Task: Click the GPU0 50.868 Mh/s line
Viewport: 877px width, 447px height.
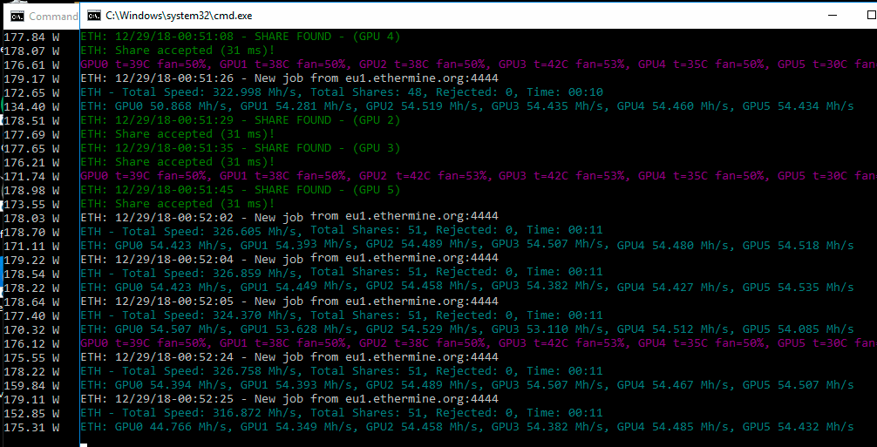Action: click(467, 106)
